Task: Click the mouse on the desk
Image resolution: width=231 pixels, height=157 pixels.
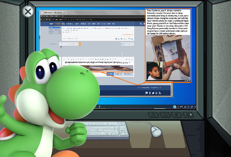Action: click(156, 131)
